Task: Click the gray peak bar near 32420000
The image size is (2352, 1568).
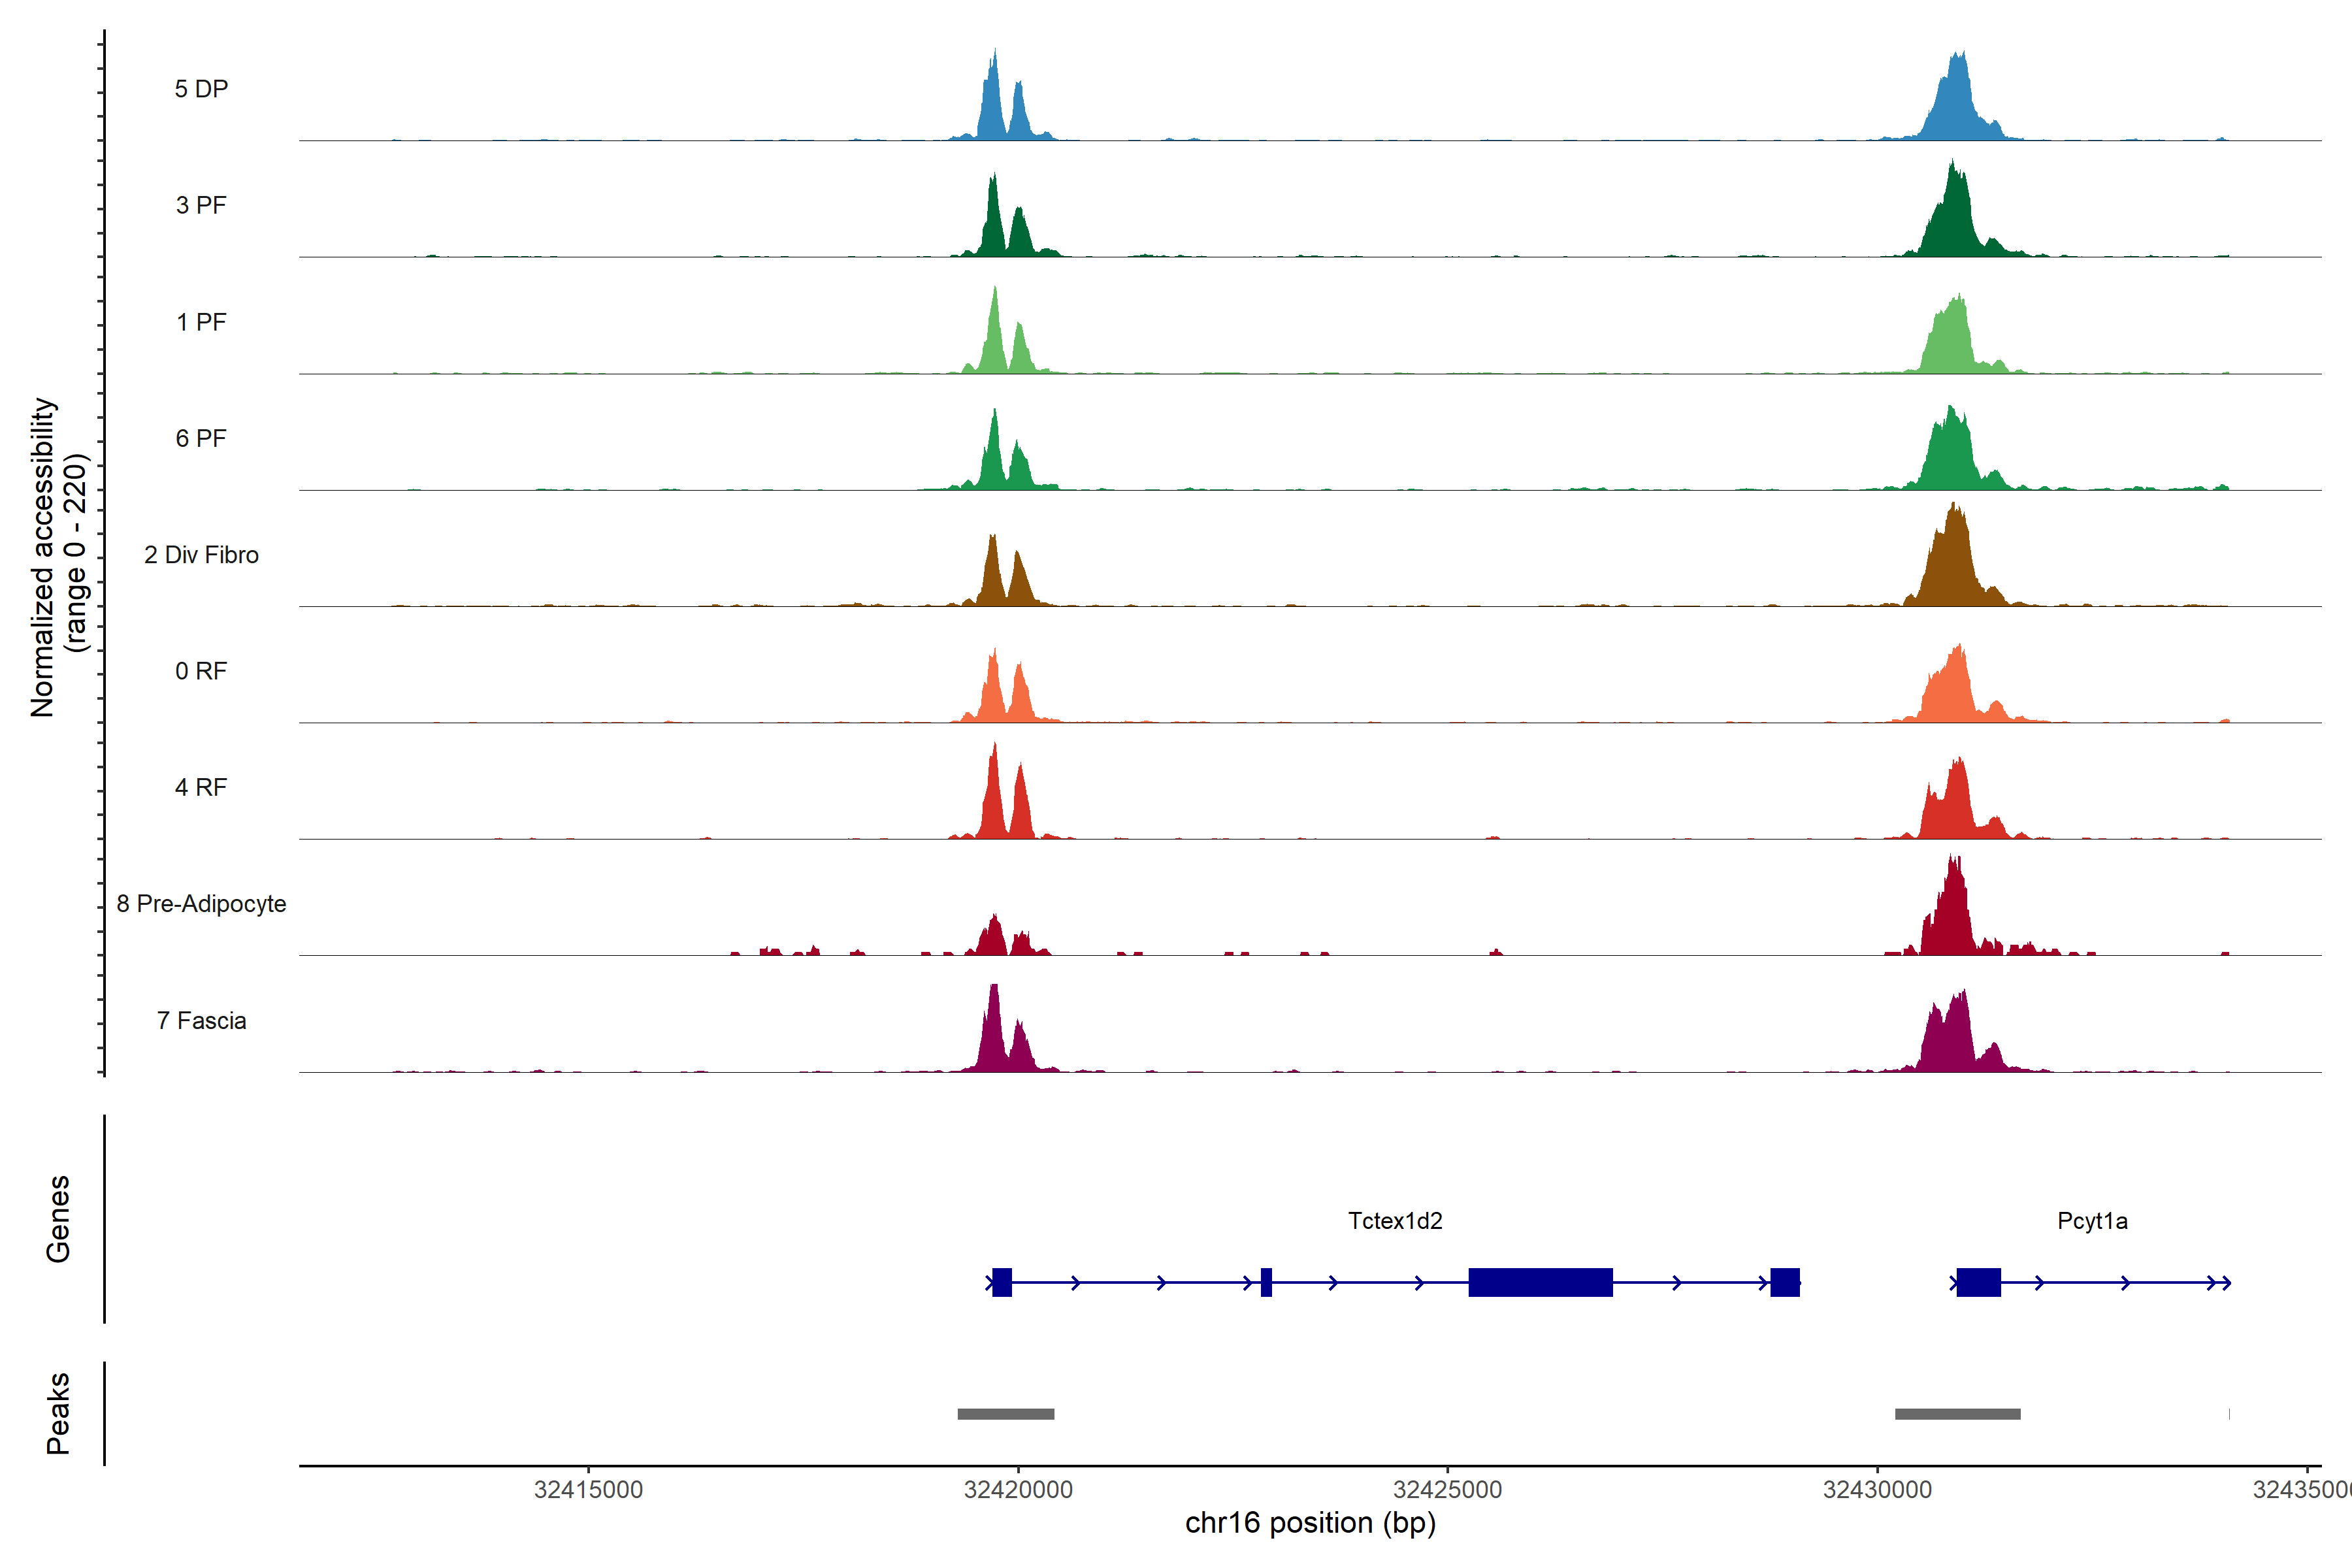Action: click(x=1006, y=1414)
